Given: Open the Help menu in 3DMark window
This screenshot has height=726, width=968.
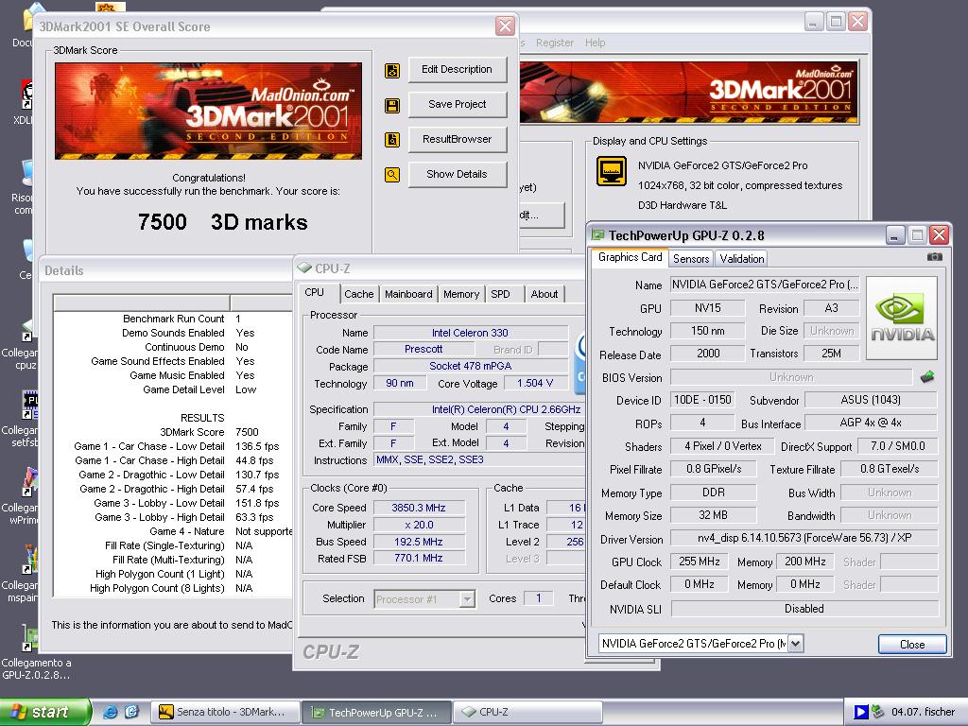Looking at the screenshot, I should coord(596,43).
